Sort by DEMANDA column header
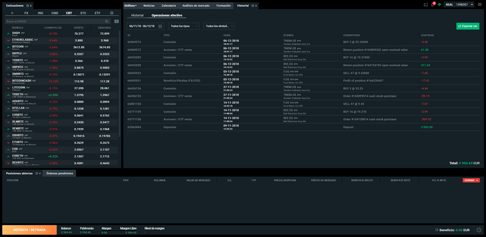Viewport: 486px width, 237px height. [105, 27]
